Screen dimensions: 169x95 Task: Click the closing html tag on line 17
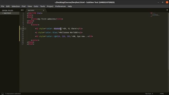click(x=31, y=44)
